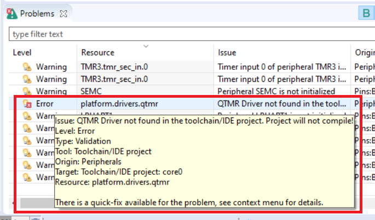Click the warning icon on the SEMC row
Image resolution: width=375 pixels, height=220 pixels.
(x=27, y=91)
